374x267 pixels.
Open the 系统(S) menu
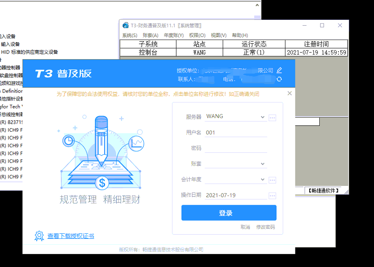point(130,35)
